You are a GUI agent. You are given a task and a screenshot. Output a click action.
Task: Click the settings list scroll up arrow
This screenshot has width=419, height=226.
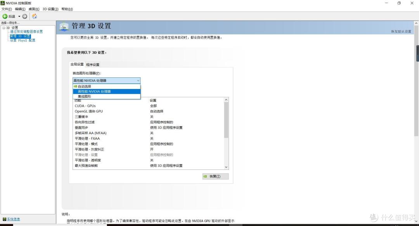click(226, 100)
